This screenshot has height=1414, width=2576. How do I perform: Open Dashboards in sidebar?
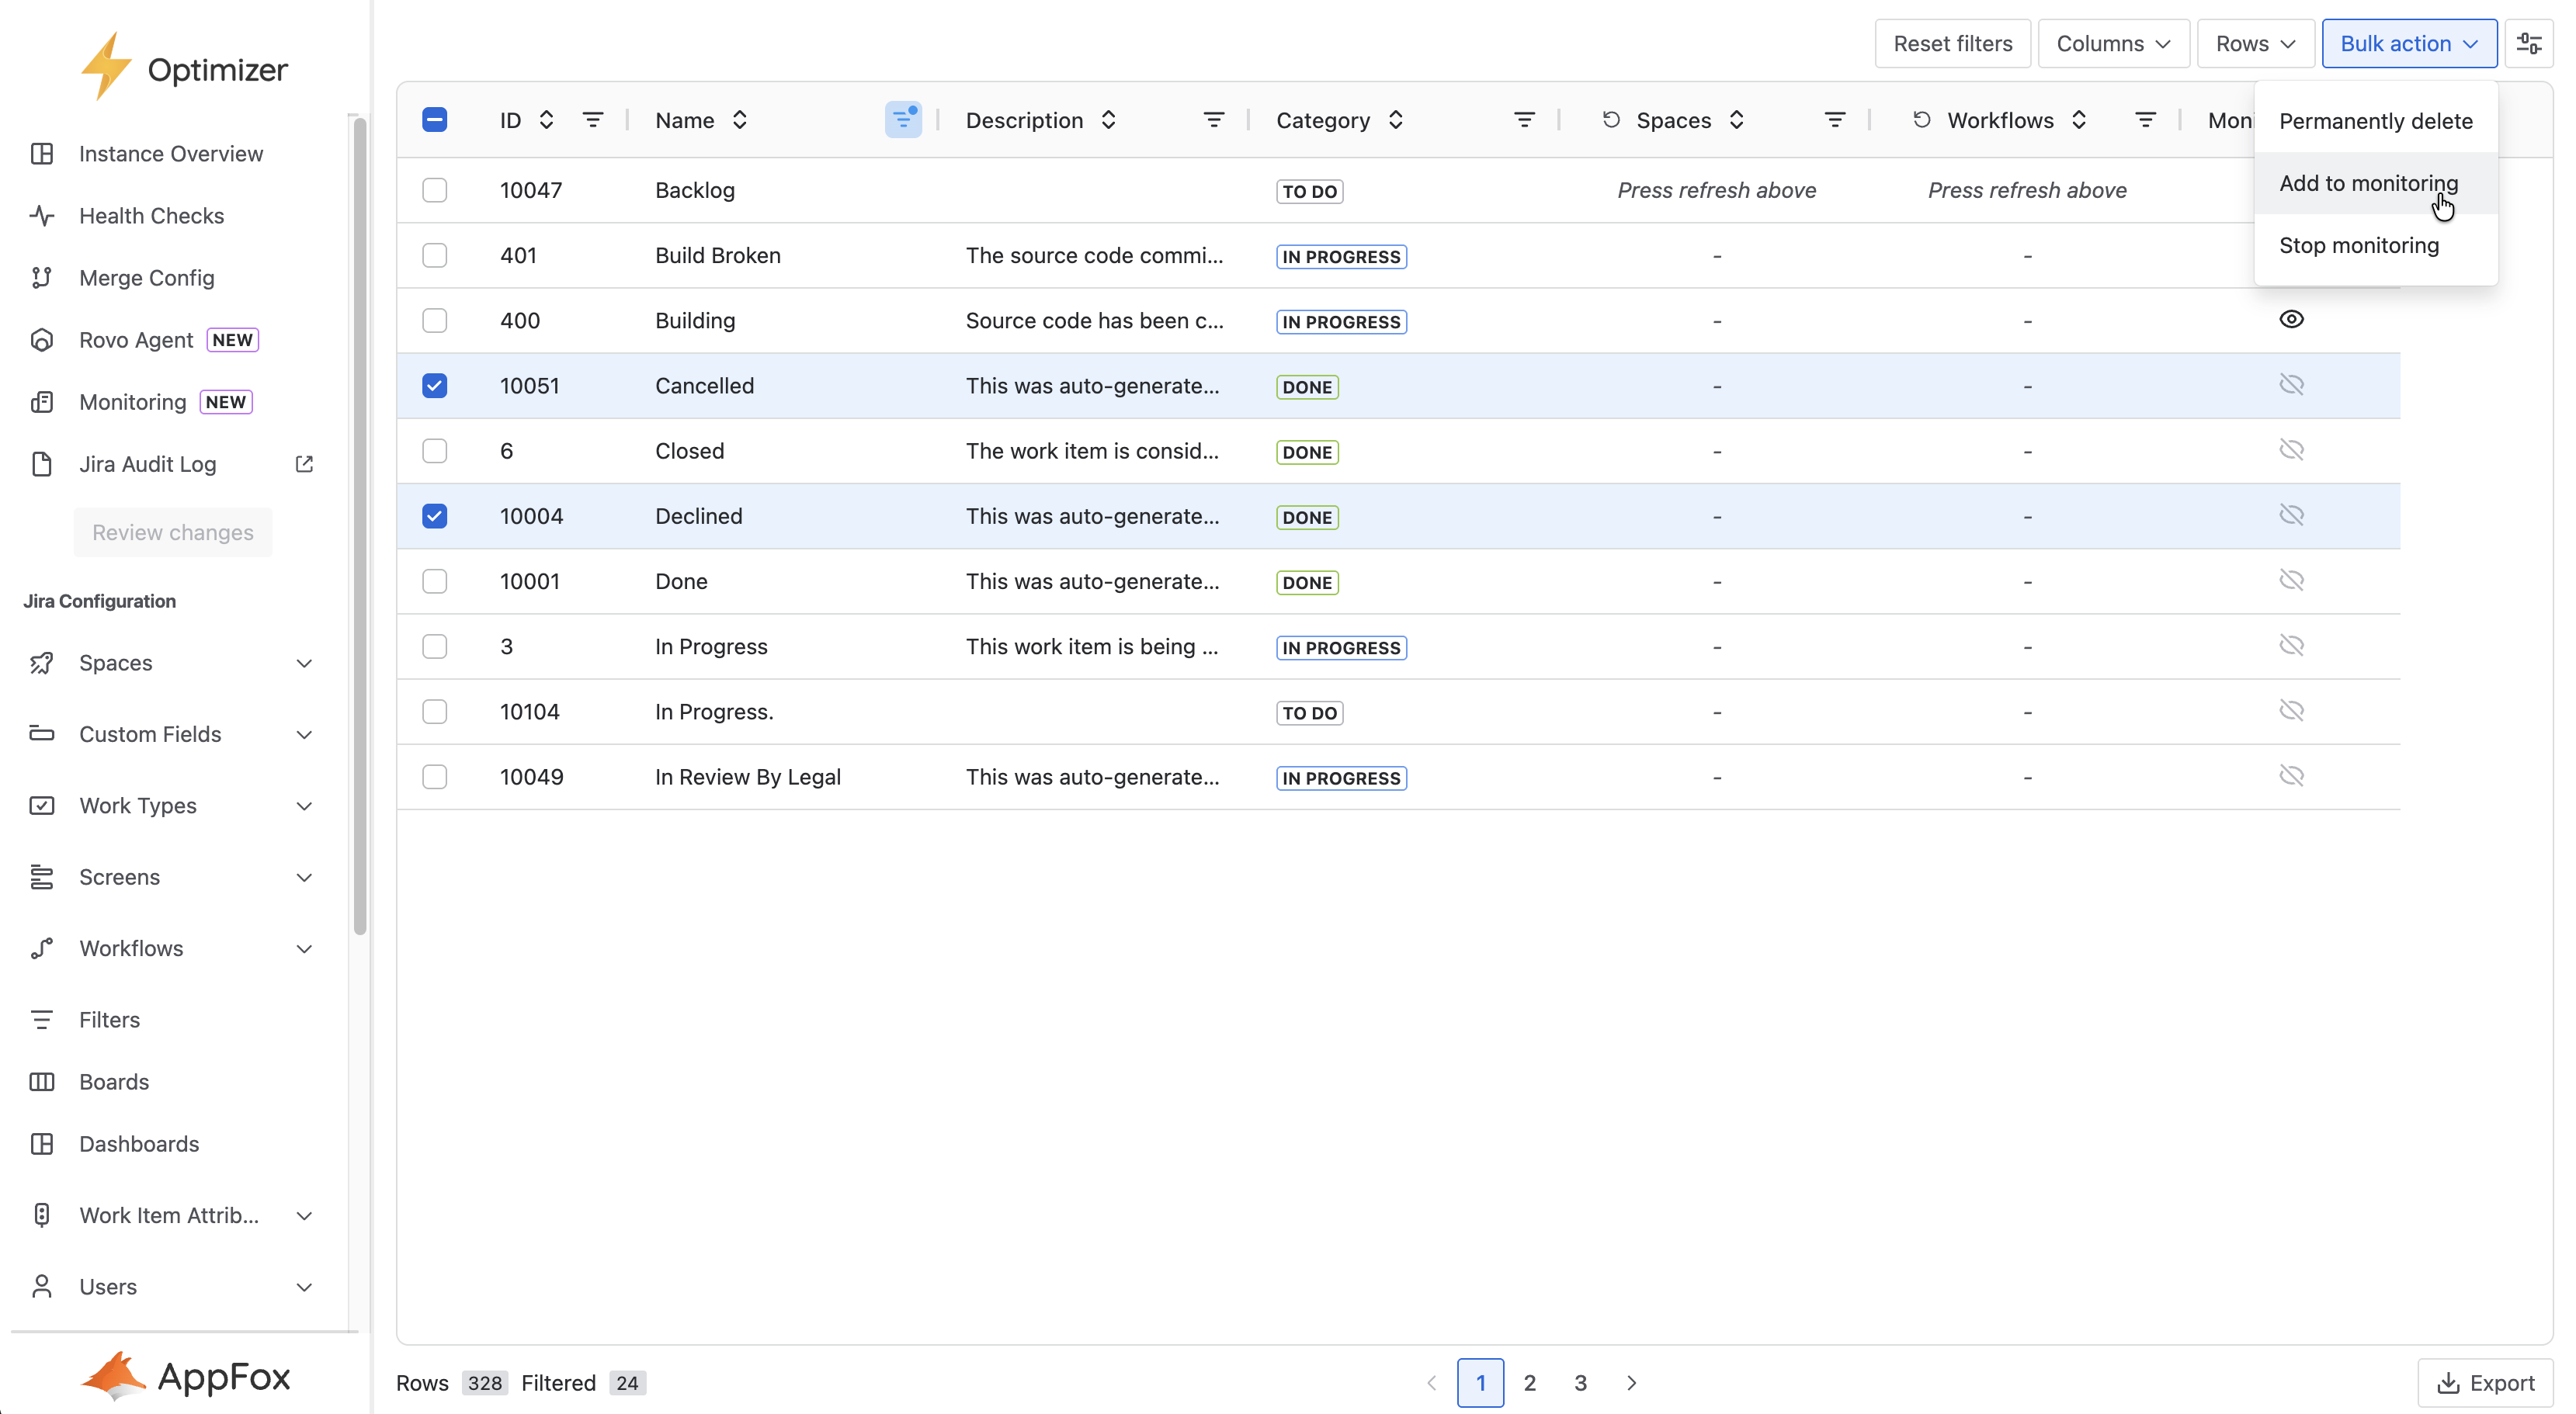coord(139,1144)
